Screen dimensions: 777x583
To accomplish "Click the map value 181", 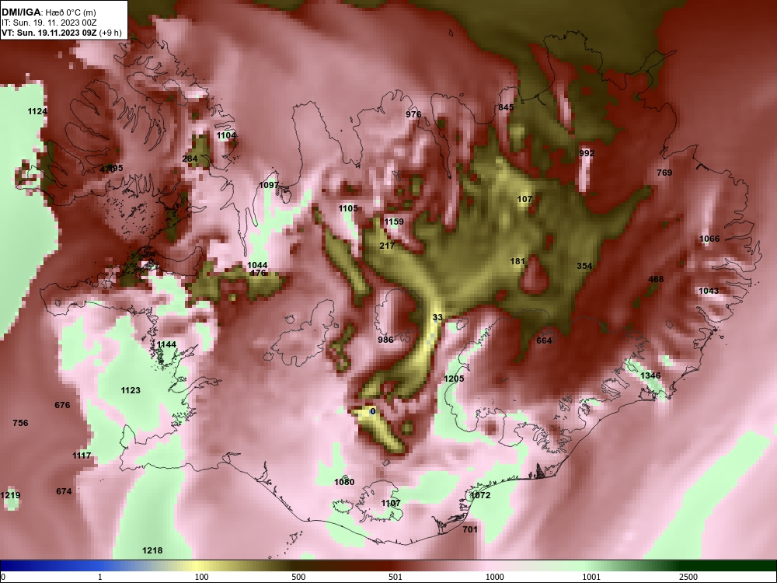I will [x=517, y=261].
